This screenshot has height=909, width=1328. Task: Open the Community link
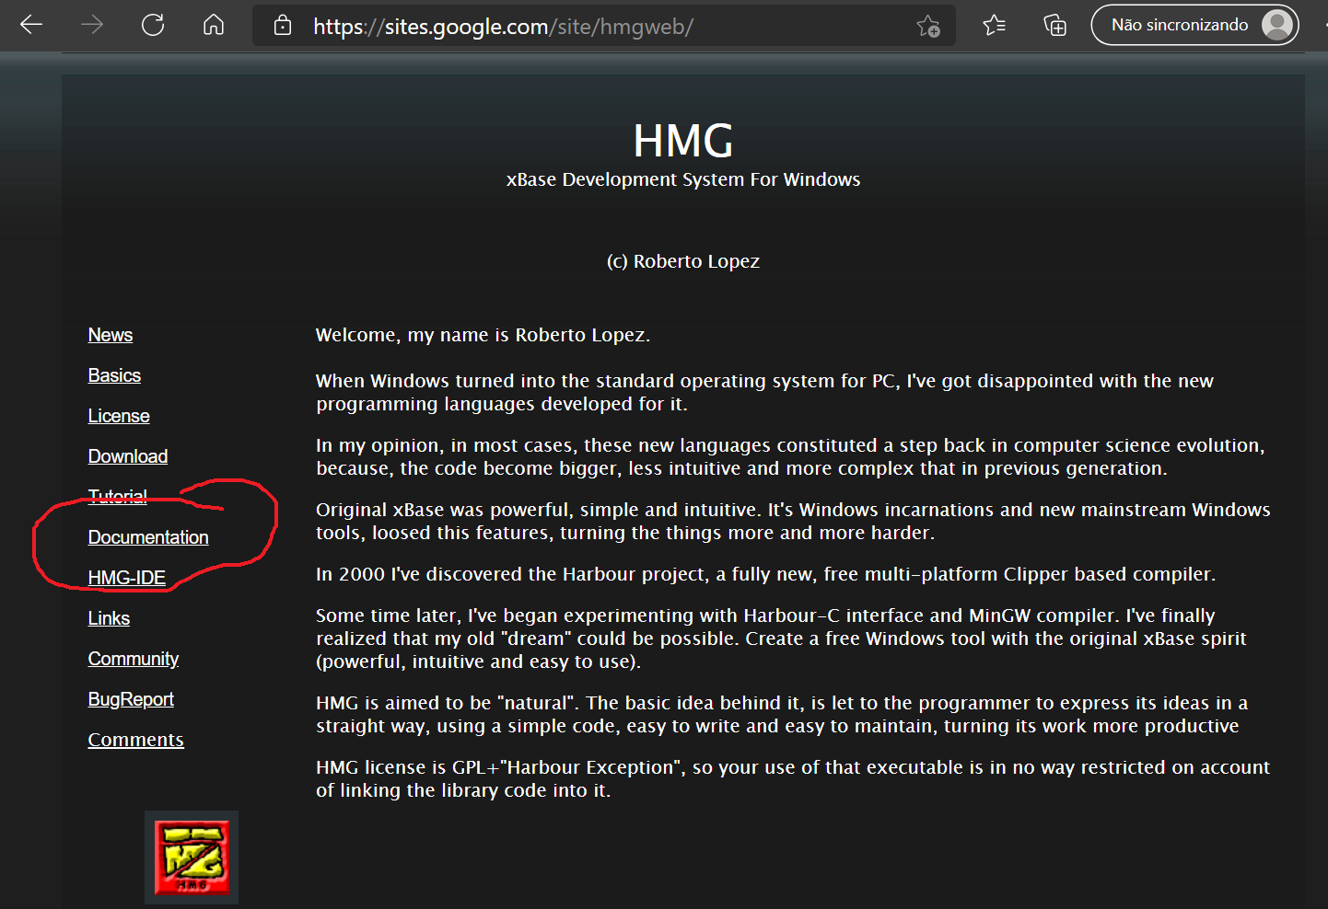(x=134, y=659)
